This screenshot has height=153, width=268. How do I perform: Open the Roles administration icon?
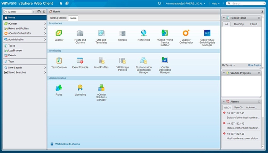click(59, 88)
